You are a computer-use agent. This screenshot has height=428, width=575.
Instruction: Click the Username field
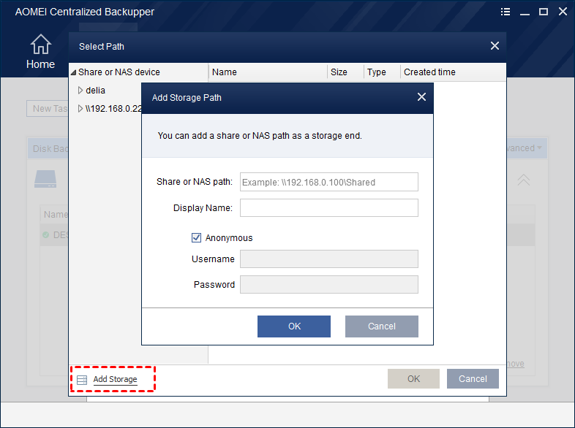pyautogui.click(x=329, y=259)
